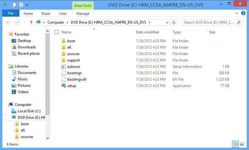The image size is (249, 150).
Task: Switch to the View ribbon tab
Action: (x=63, y=14)
